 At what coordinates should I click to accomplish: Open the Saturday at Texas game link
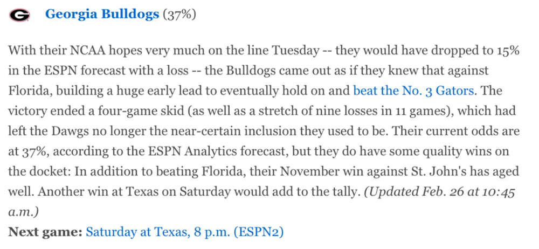point(185,232)
